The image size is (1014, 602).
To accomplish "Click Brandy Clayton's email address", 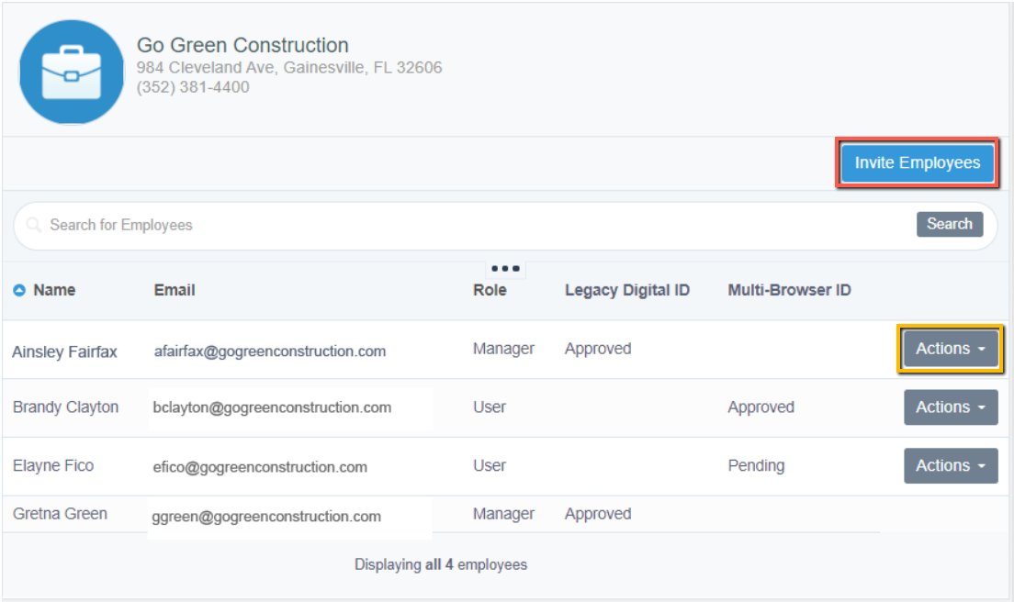I will tap(272, 407).
